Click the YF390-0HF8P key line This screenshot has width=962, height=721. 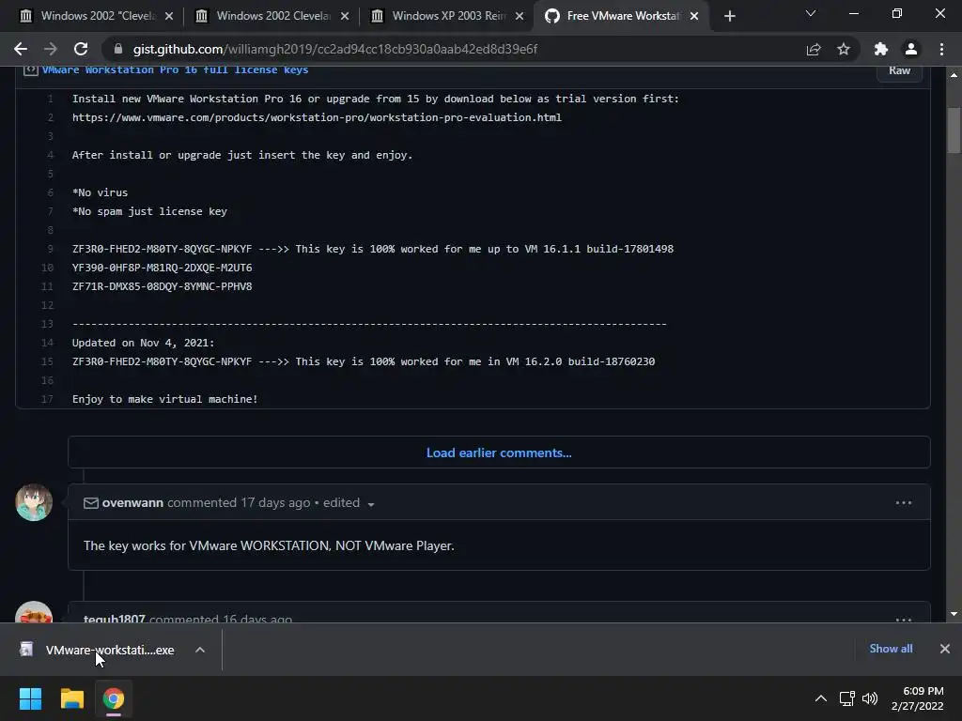tap(162, 268)
